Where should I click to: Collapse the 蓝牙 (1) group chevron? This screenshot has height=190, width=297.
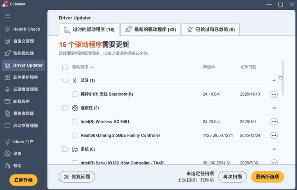(274, 80)
